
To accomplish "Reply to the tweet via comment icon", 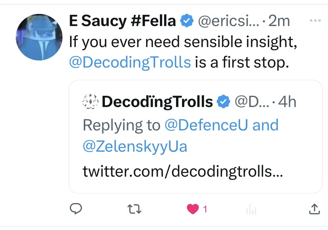I will click(76, 209).
